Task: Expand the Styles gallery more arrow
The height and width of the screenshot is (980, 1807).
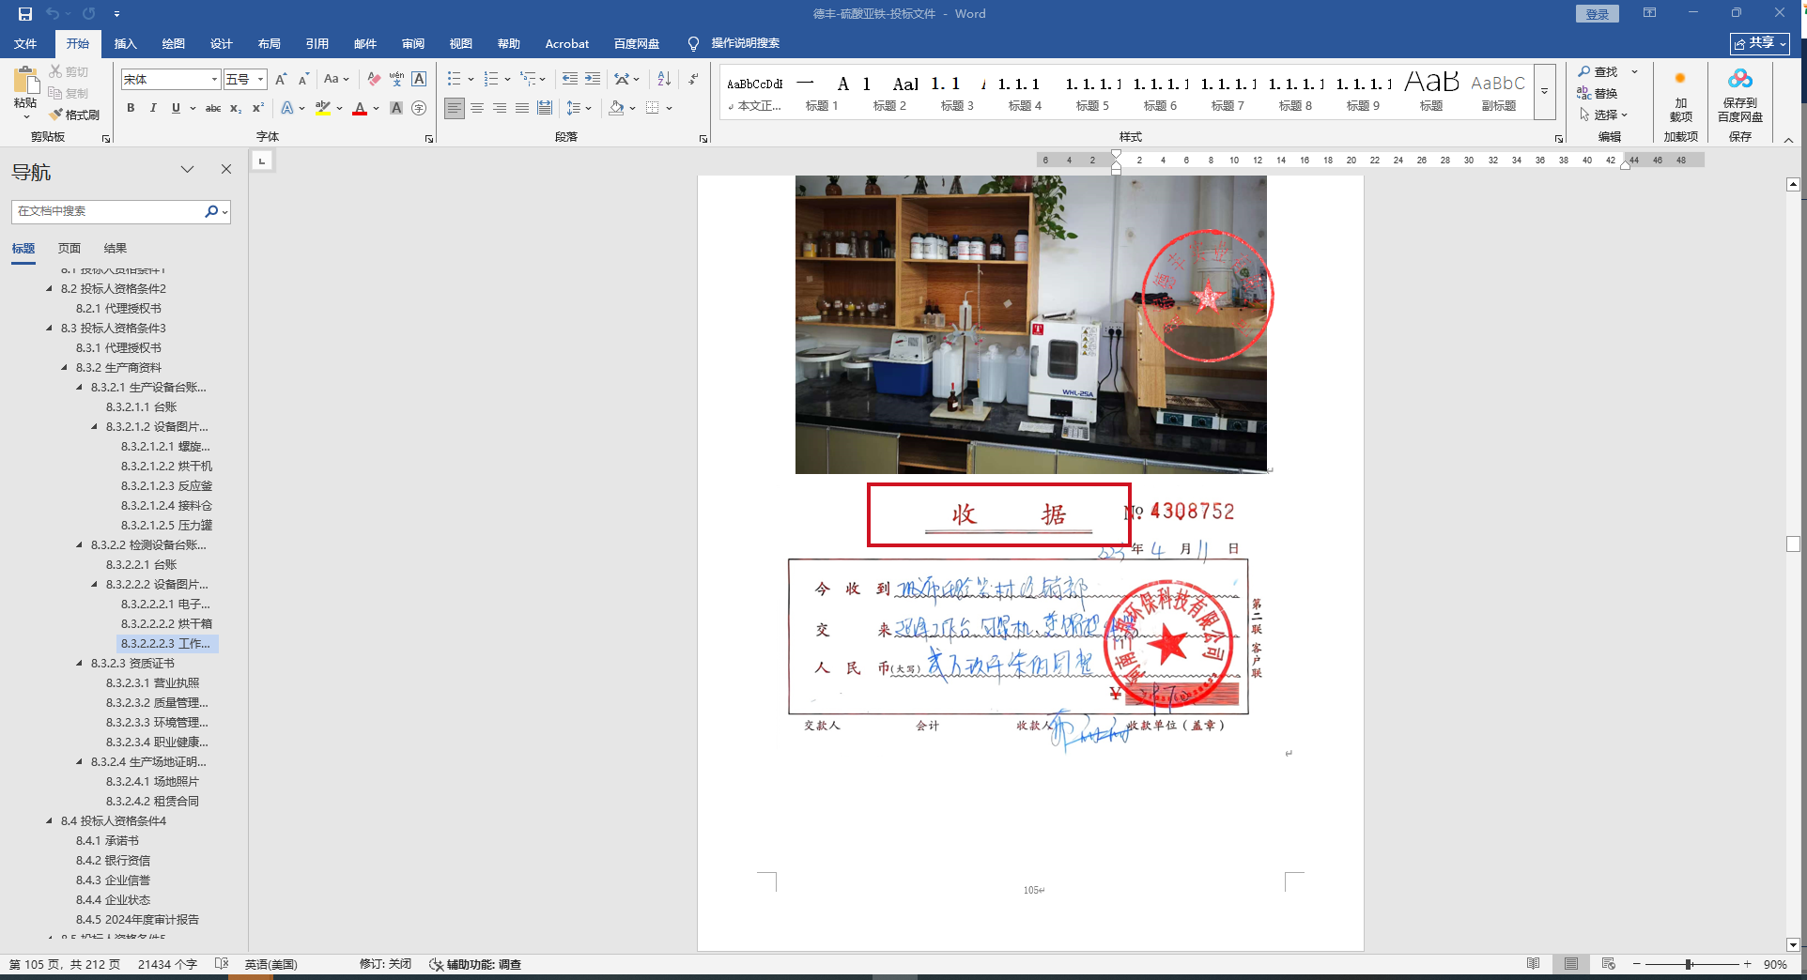Action: tap(1545, 92)
